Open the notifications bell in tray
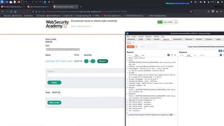This screenshot has height=126, width=224. click(x=204, y=2)
